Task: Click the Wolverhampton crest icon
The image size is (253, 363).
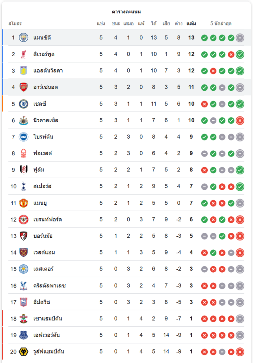Action: (24, 352)
